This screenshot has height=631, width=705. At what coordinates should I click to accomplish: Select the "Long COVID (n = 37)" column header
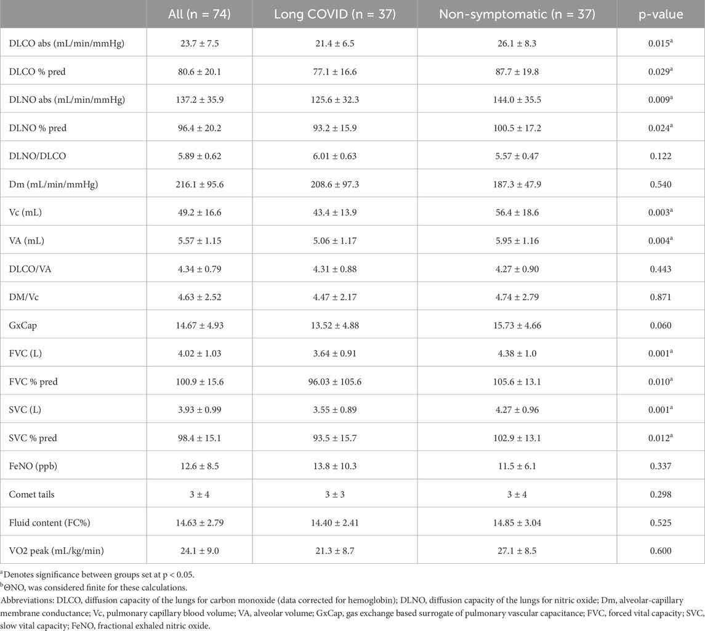334,14
